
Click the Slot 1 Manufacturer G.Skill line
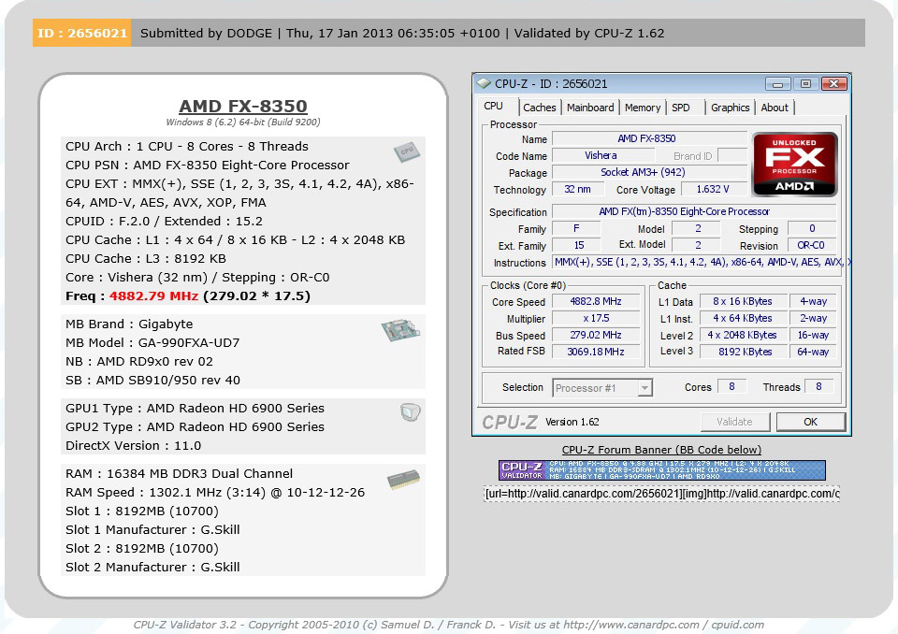tap(152, 530)
